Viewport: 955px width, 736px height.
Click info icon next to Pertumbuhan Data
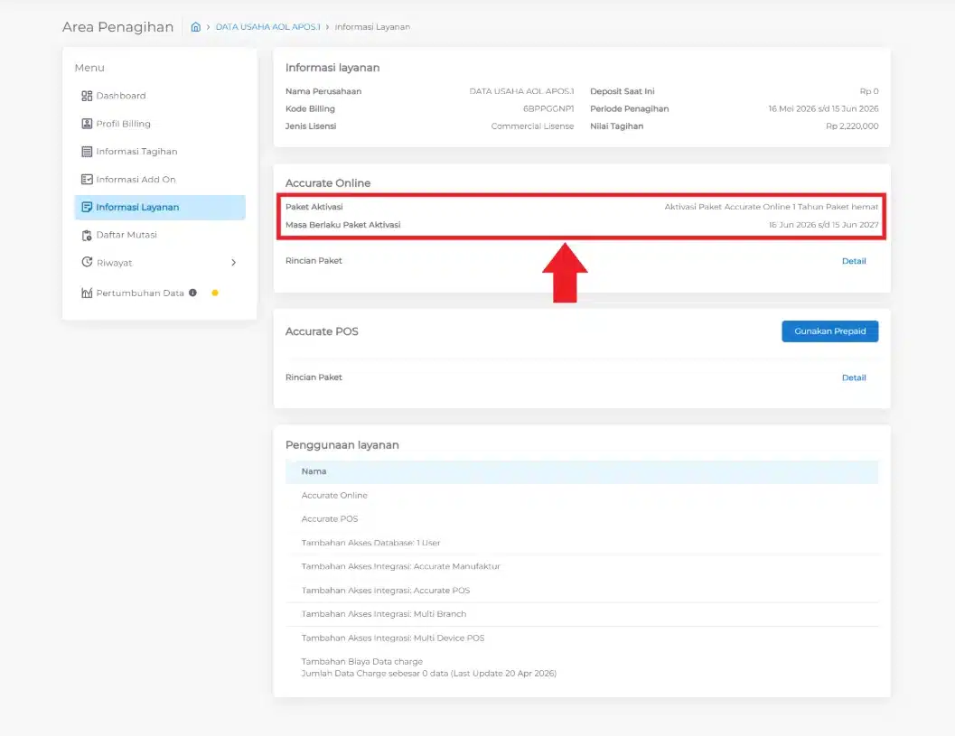click(x=192, y=293)
